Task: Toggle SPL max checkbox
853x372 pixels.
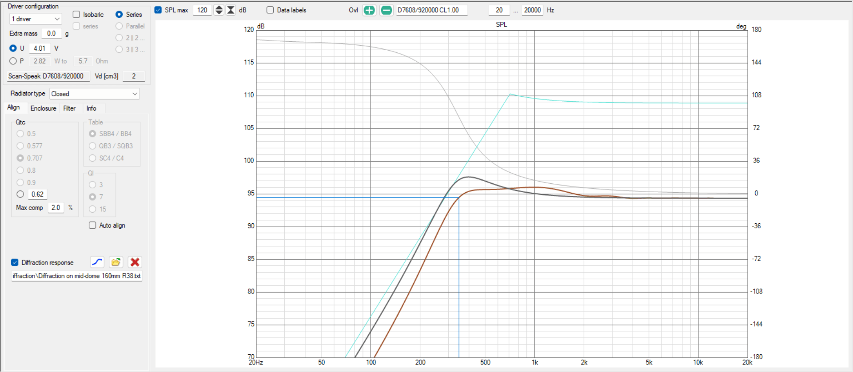Action: tap(158, 10)
